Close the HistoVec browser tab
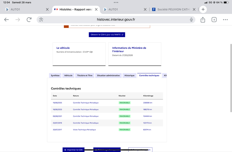This screenshot has width=232, height=152. click(x=96, y=9)
